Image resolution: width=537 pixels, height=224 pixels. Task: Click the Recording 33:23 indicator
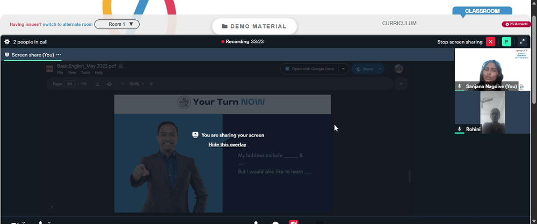click(243, 41)
